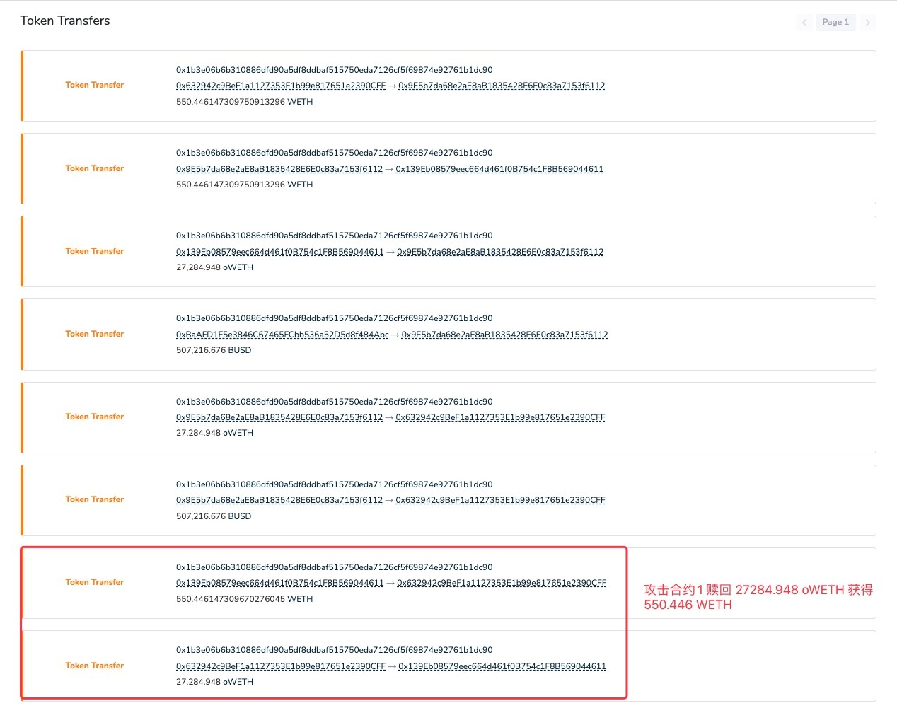Open oWETH sender address 0x139Eb08579eec664d461f0B754c1F8B569044611
This screenshot has width=897, height=708.
280,252
